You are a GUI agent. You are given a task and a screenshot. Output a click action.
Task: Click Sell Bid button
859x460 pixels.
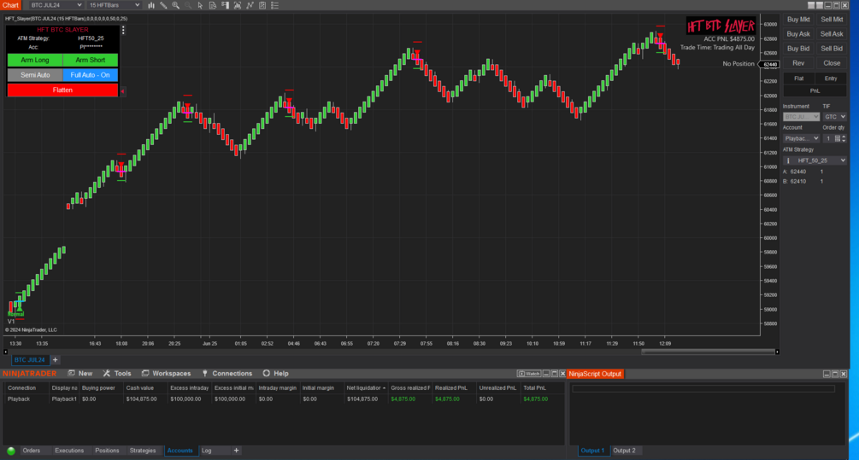click(x=832, y=49)
